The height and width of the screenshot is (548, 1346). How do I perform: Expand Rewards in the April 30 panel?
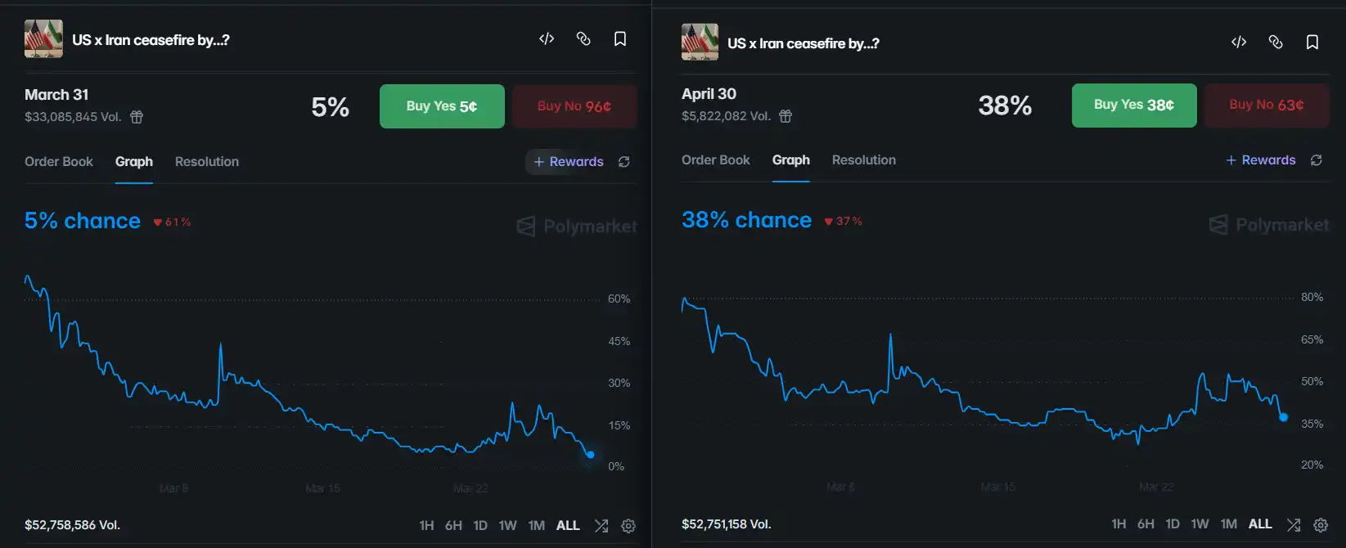coord(1261,160)
